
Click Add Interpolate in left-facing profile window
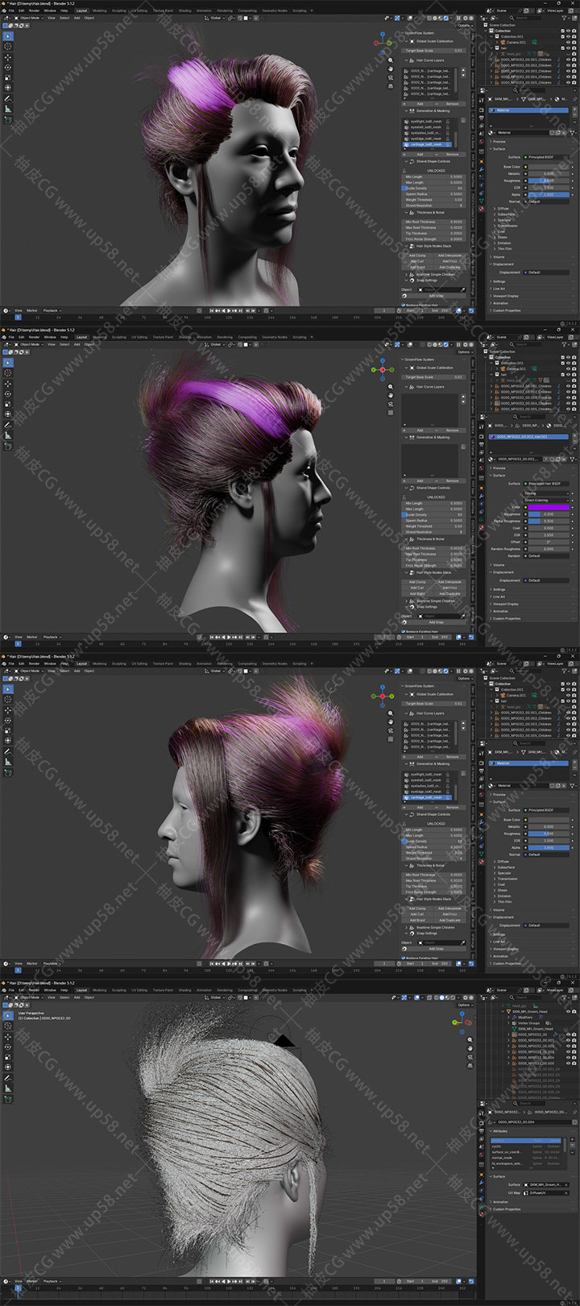click(x=449, y=909)
